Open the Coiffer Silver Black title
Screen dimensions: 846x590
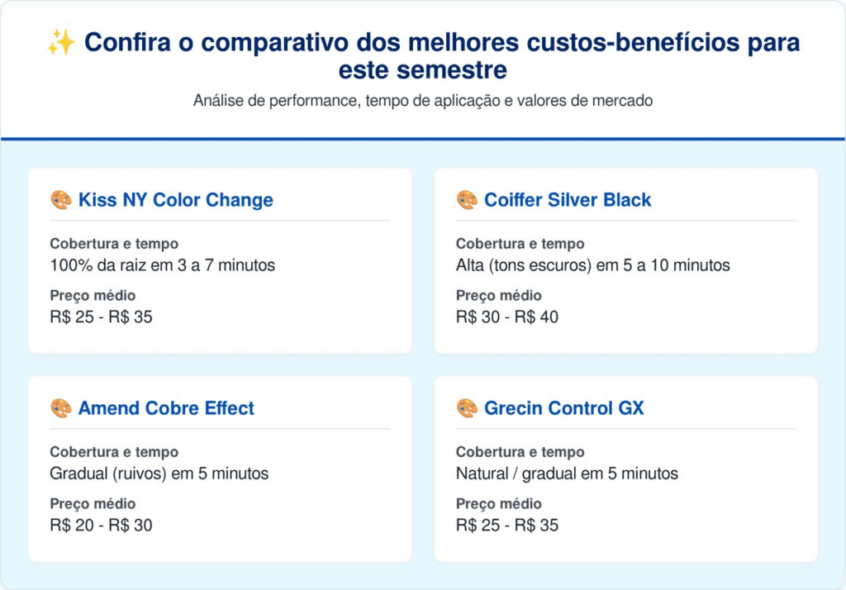568,200
